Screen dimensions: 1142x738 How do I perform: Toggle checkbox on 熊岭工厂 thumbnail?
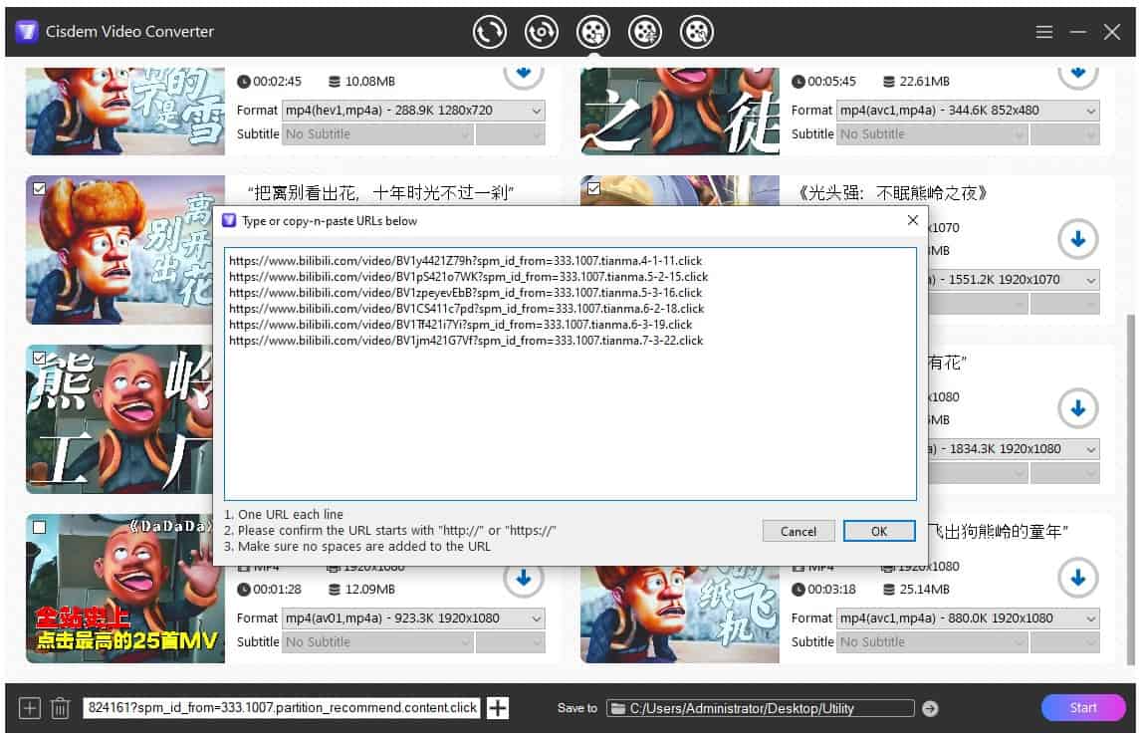tap(40, 358)
